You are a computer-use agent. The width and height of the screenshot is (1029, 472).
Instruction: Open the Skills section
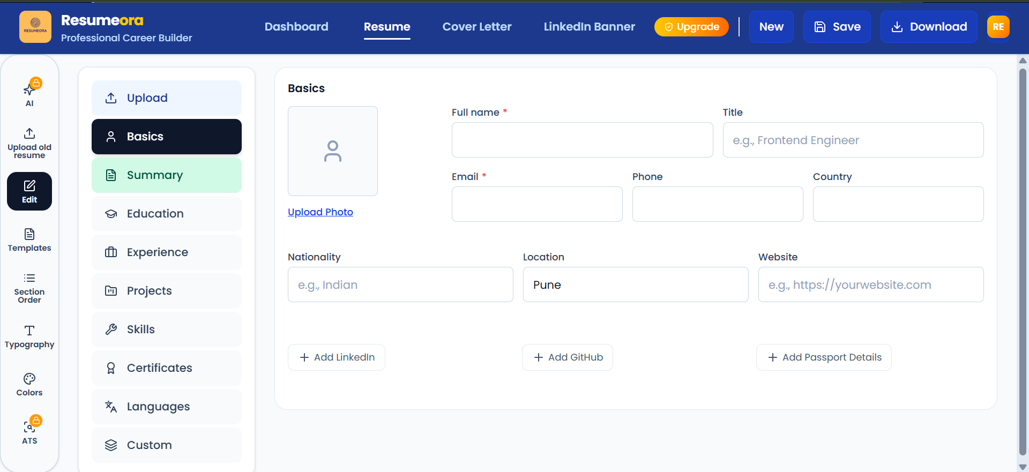[167, 329]
